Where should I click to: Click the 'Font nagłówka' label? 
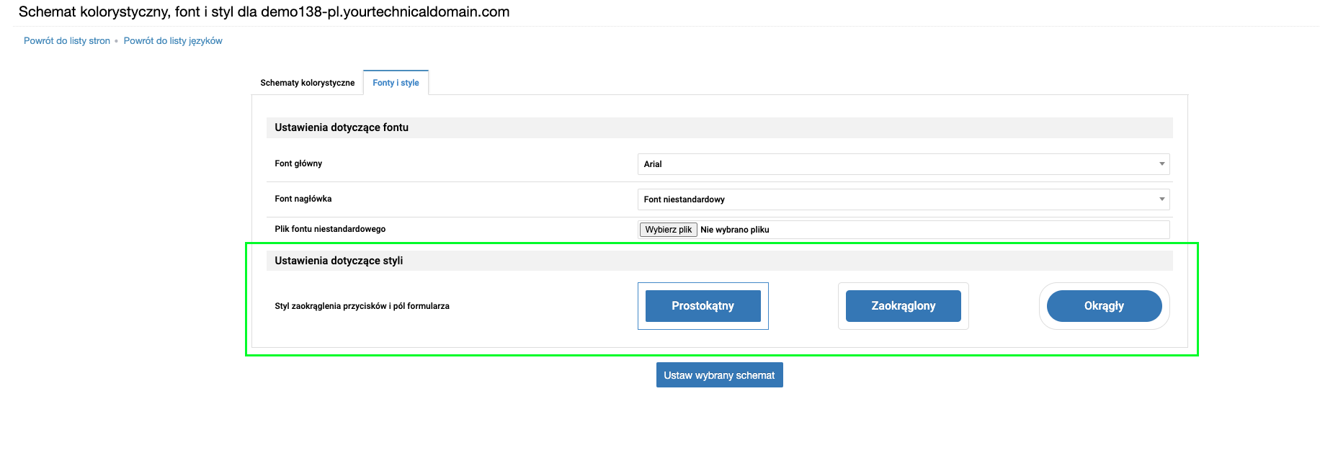coord(303,199)
